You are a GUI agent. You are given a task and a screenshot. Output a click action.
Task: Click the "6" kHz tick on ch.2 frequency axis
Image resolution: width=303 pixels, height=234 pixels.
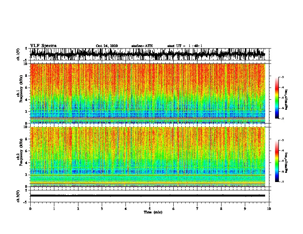[x=27, y=151]
